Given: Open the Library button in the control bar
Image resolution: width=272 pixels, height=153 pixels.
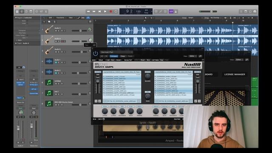Looking at the screenshot, I should [17, 11].
